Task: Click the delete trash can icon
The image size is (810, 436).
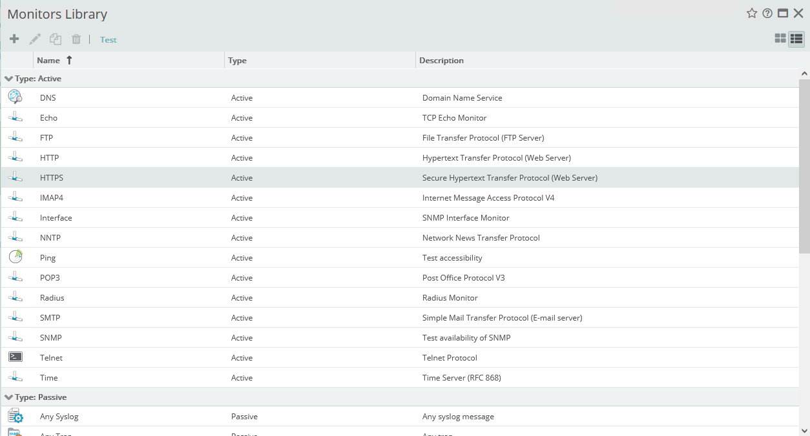Action: [x=76, y=39]
